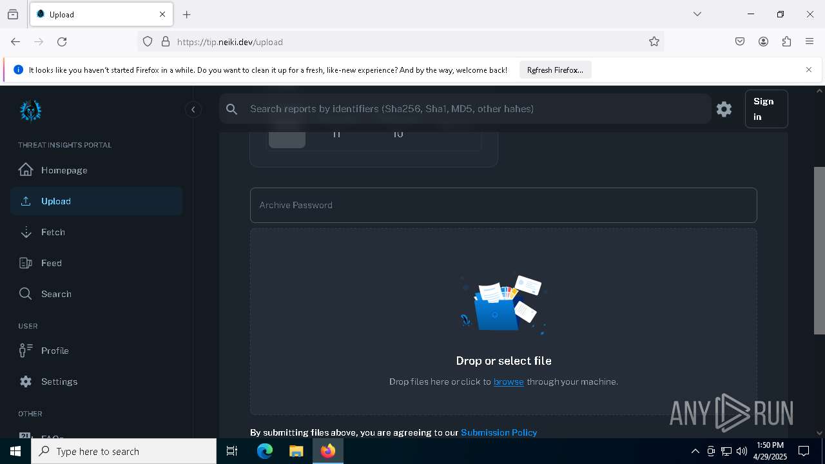The width and height of the screenshot is (825, 464).
Task: Open Firefox account icon
Action: coord(763,41)
